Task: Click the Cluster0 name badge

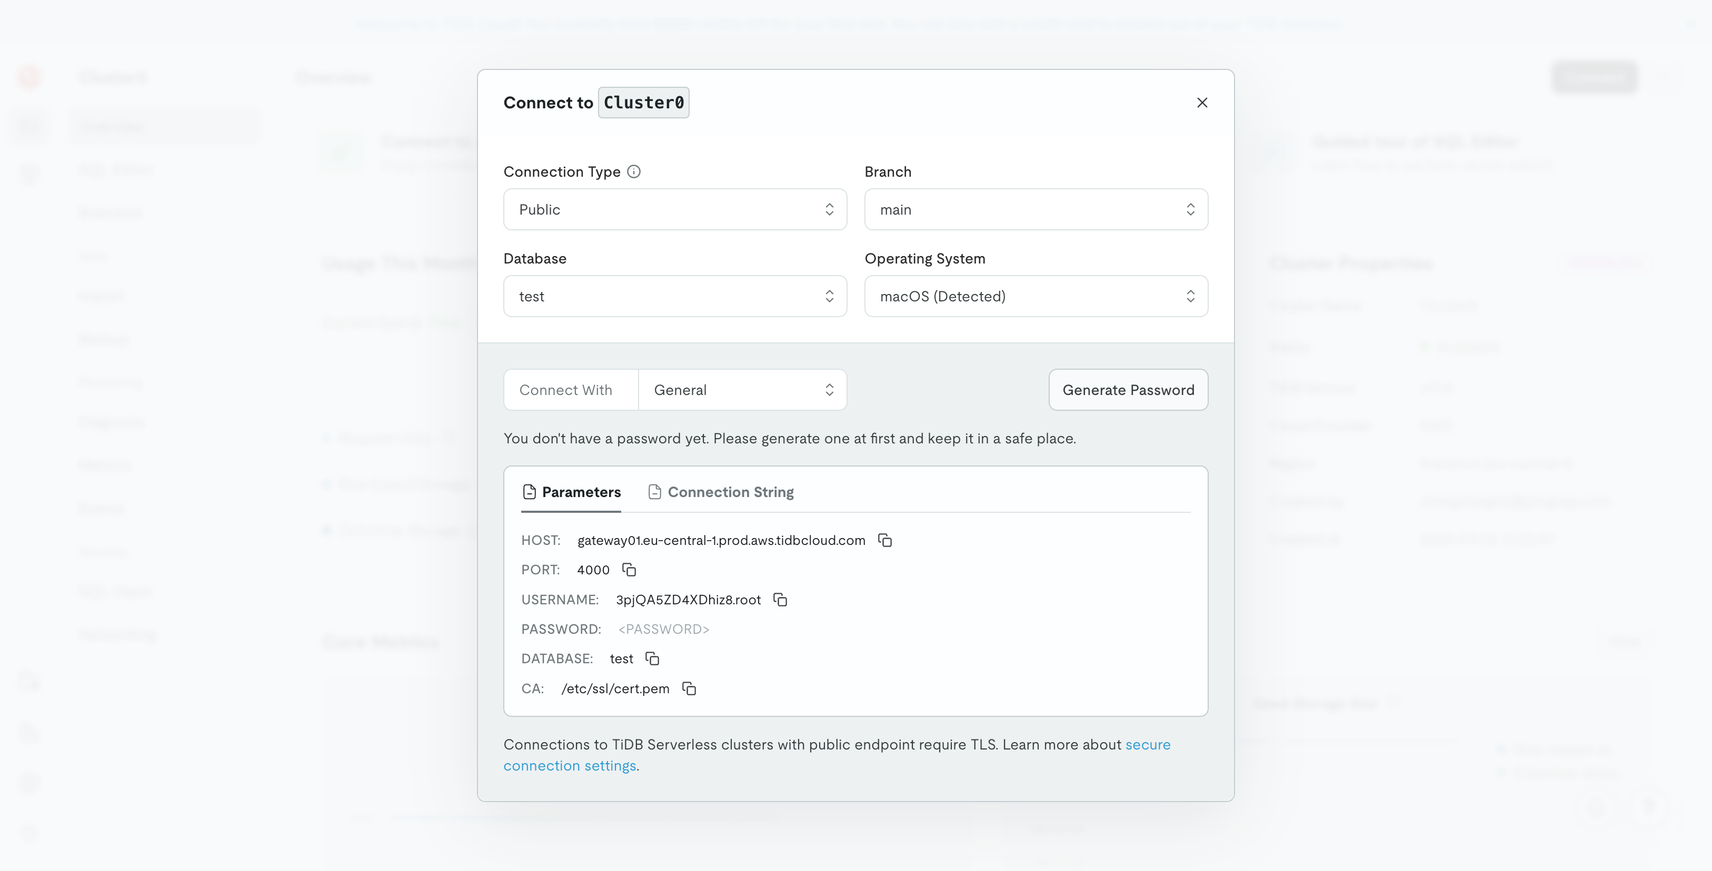Action: (x=643, y=103)
